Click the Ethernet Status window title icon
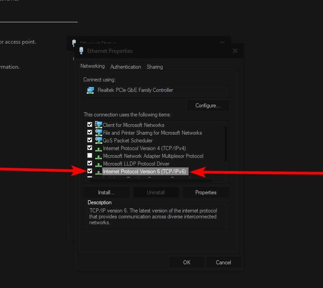323x288 pixels. pyautogui.click(x=74, y=43)
